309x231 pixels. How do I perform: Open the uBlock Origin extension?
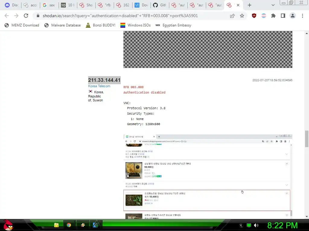click(x=254, y=16)
